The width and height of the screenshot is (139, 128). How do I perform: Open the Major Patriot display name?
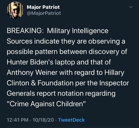pos(43,7)
